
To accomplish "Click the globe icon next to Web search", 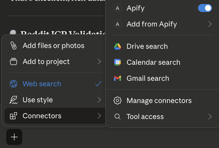I will [x=13, y=84].
